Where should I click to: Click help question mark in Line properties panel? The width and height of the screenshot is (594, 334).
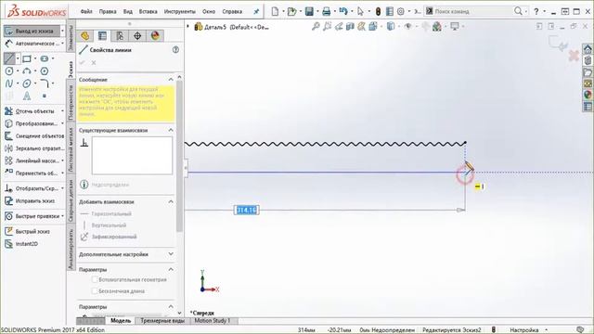[175, 49]
